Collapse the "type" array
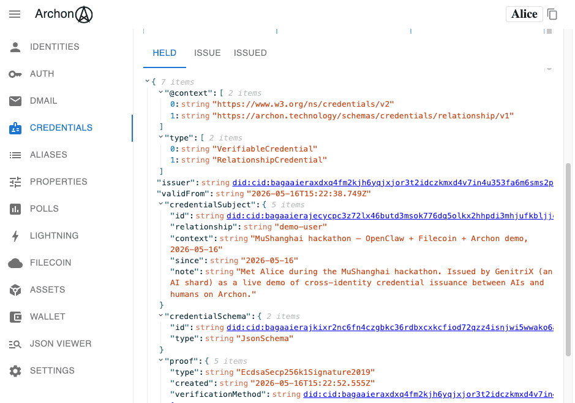 coord(160,137)
